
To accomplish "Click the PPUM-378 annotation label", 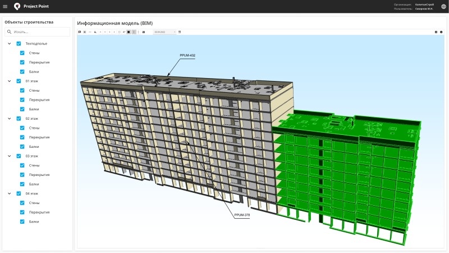I will pos(242,215).
